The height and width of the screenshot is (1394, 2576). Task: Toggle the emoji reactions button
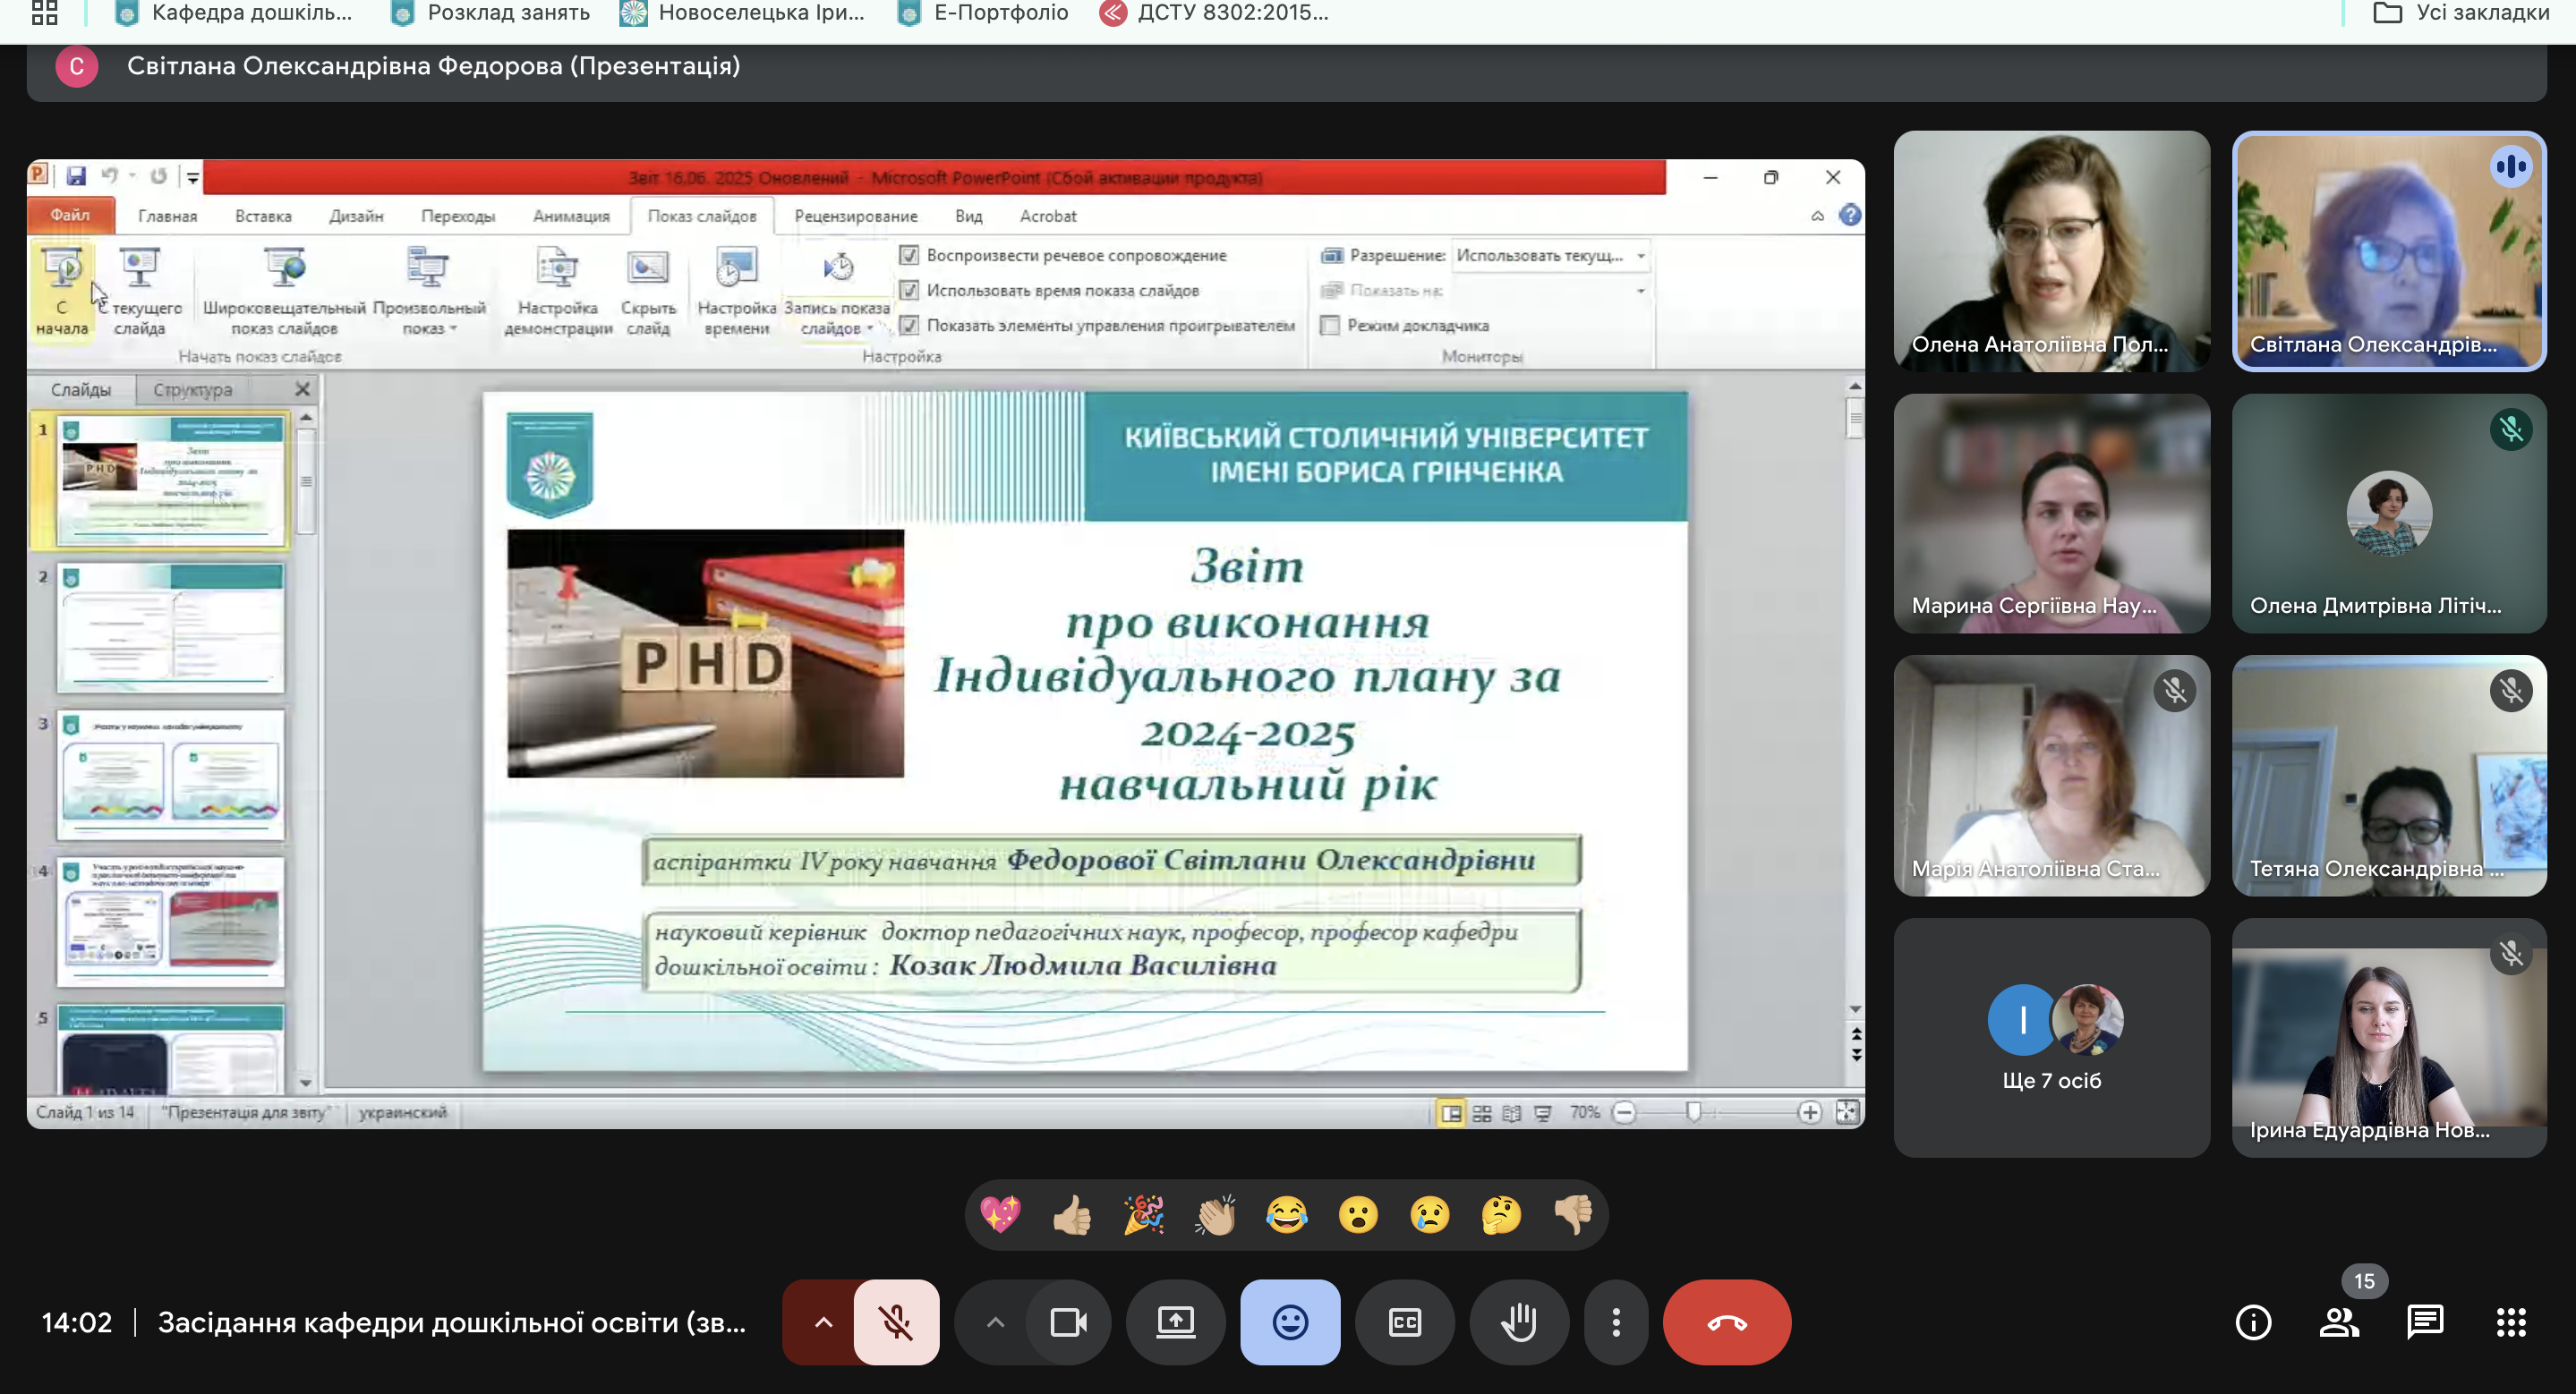(x=1289, y=1322)
